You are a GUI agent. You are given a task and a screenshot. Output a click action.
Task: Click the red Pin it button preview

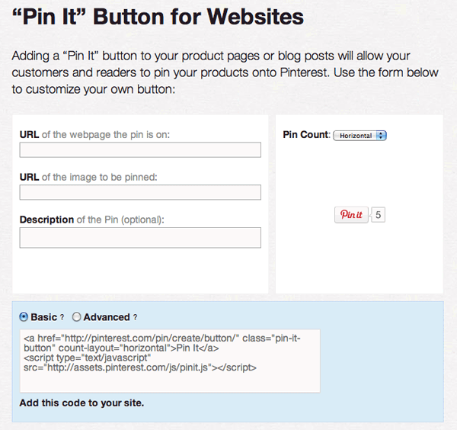tap(351, 215)
